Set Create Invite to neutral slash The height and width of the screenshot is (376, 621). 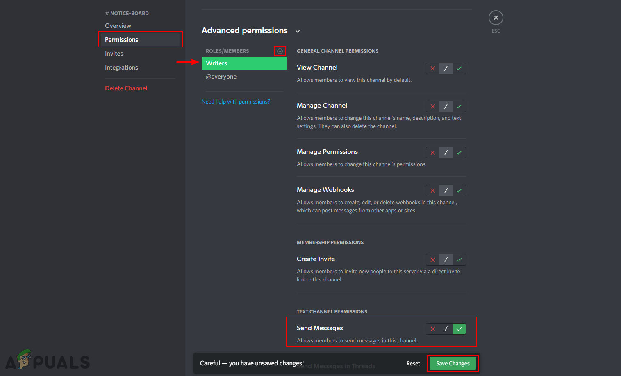pos(446,260)
